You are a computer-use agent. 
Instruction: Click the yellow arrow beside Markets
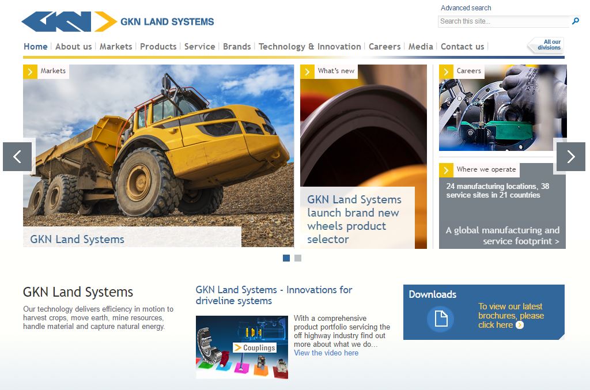click(30, 71)
